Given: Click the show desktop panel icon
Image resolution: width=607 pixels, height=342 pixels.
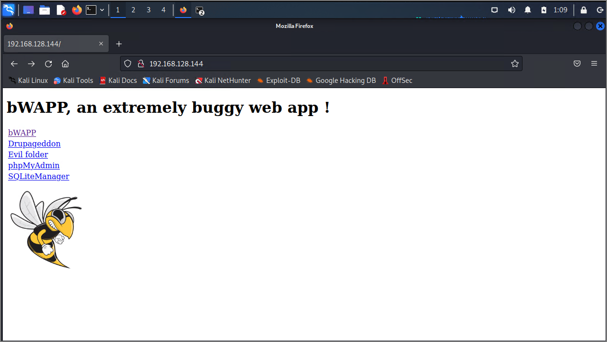Looking at the screenshot, I should (28, 9).
